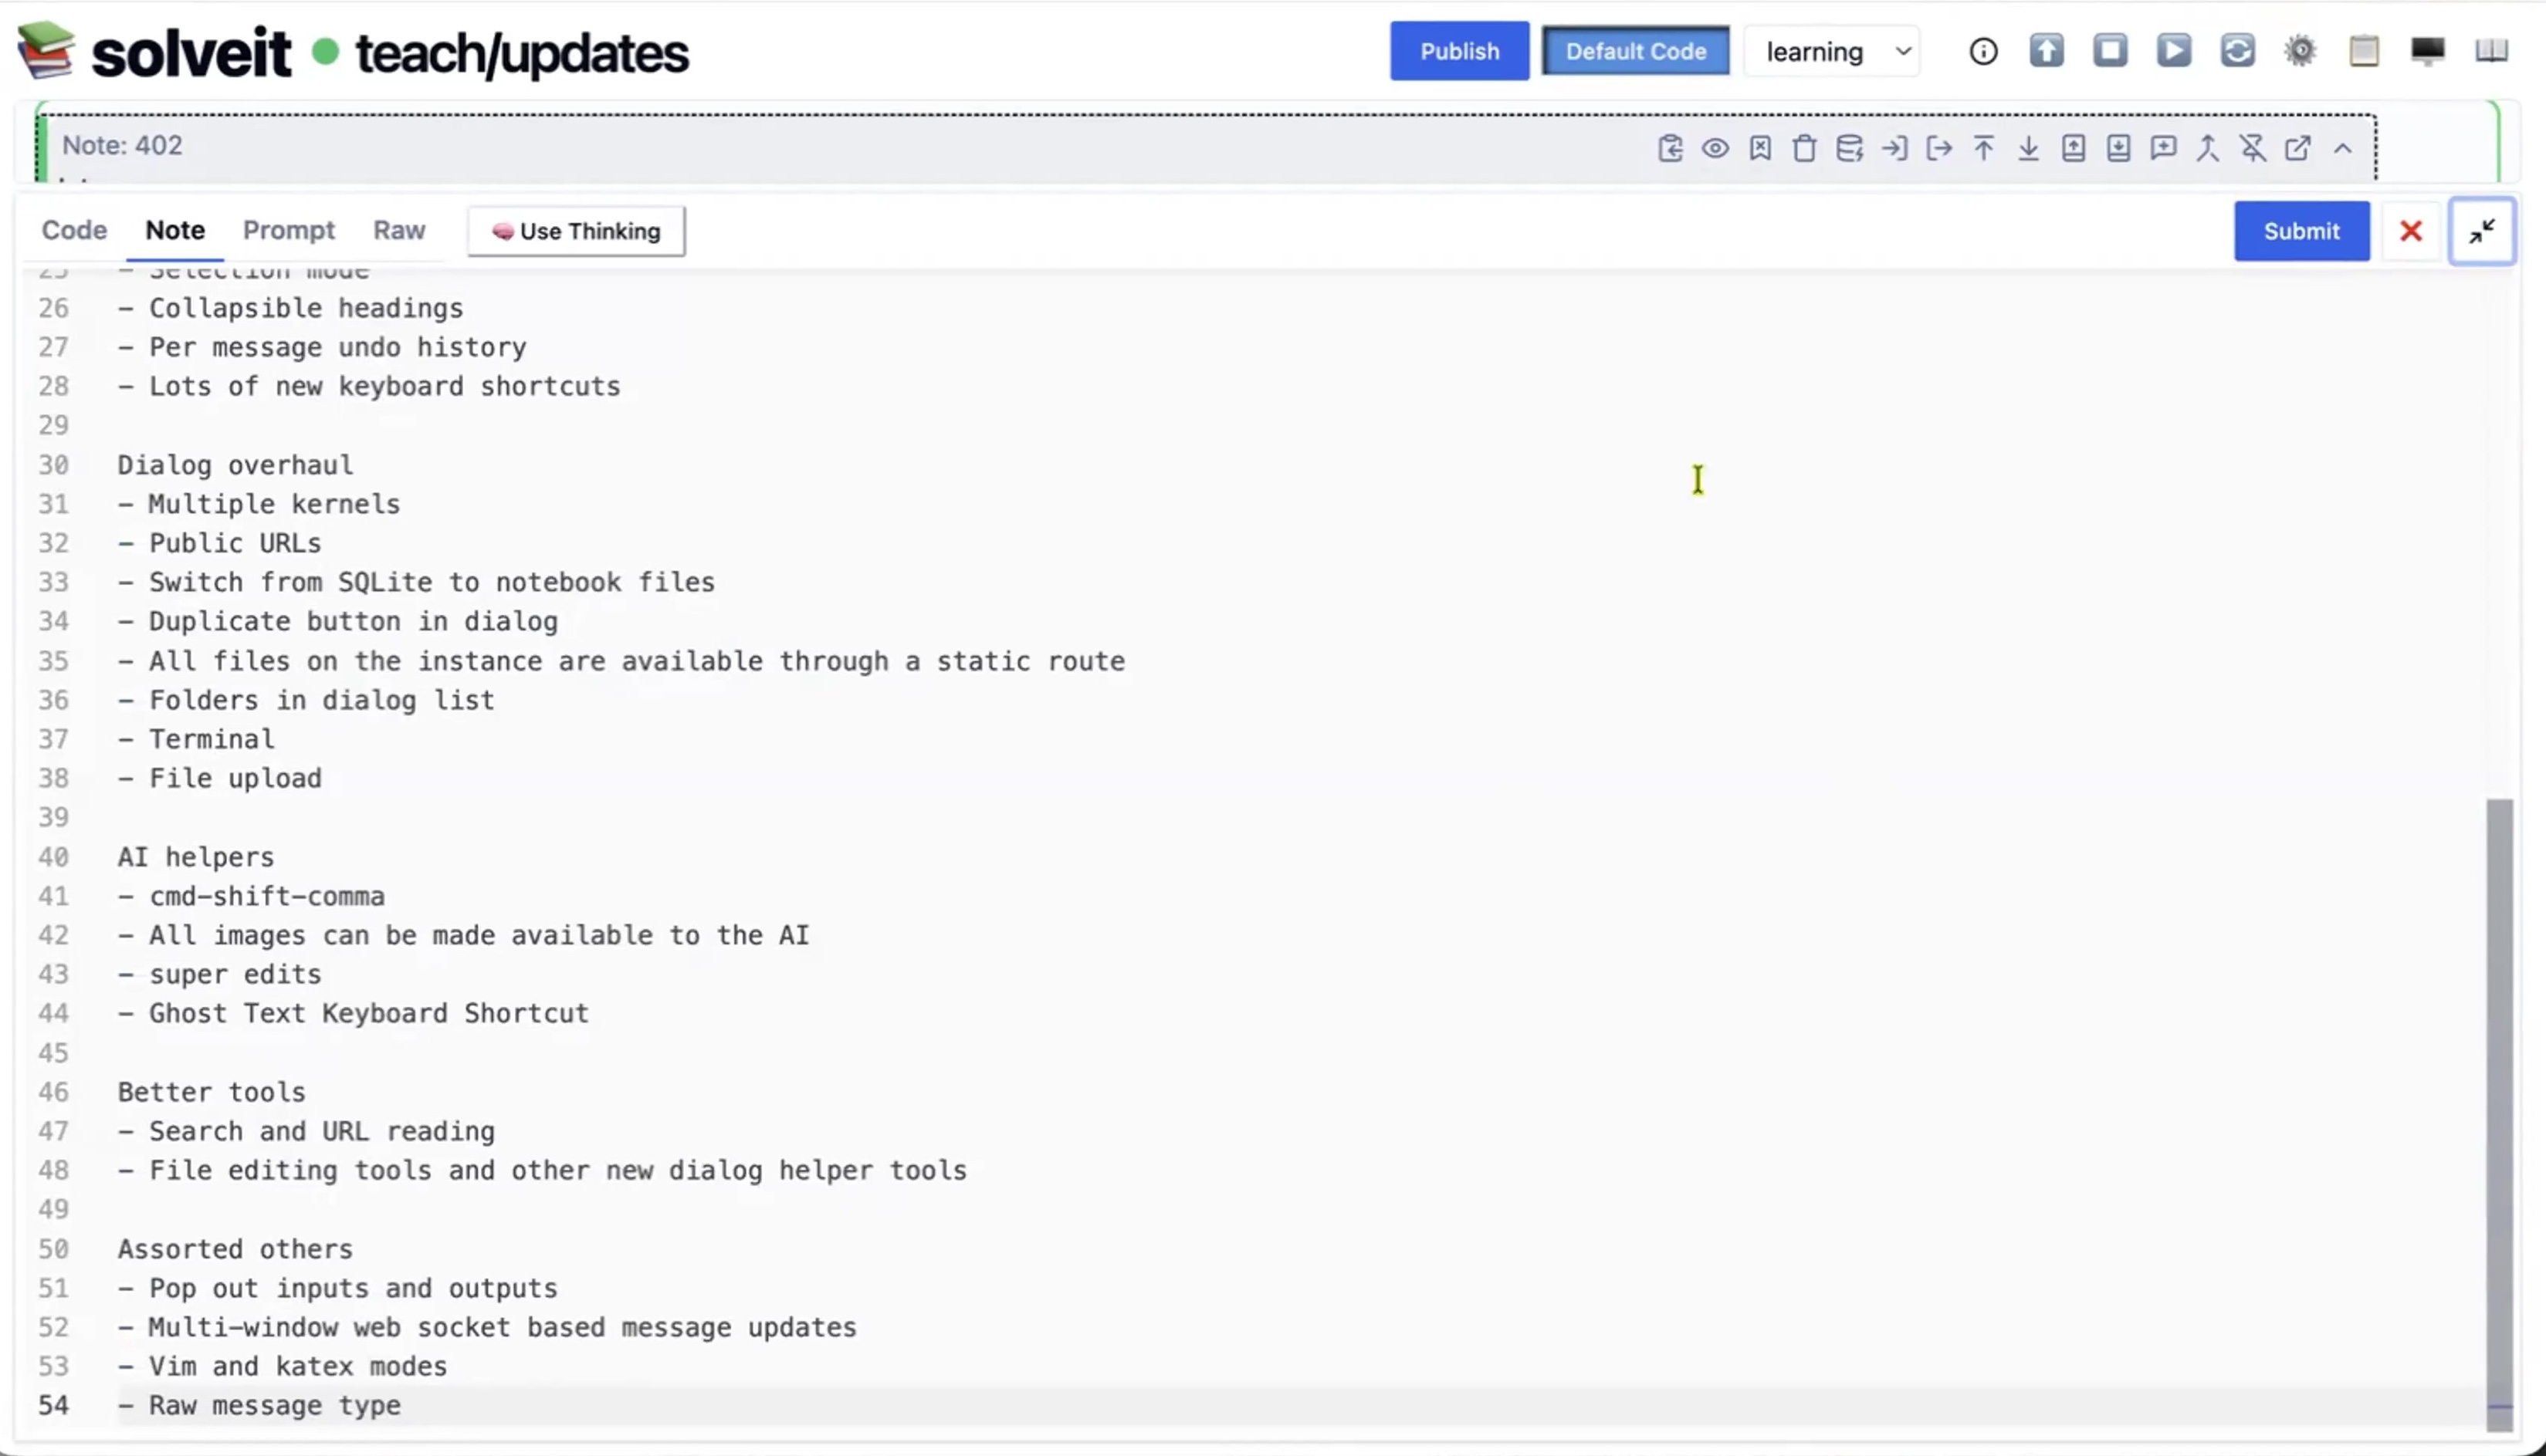
Task: Click the Publish button
Action: pos(1458,51)
